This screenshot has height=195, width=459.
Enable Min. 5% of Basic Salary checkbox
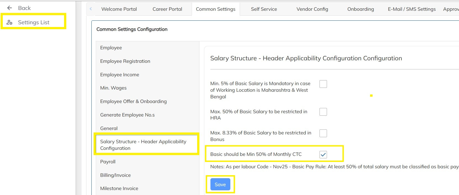pyautogui.click(x=323, y=84)
